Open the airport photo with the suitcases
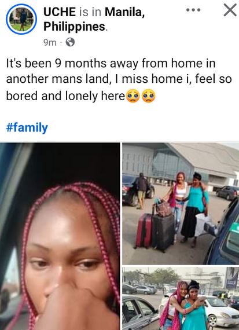Screen dimensions: 239x330 [181, 203]
